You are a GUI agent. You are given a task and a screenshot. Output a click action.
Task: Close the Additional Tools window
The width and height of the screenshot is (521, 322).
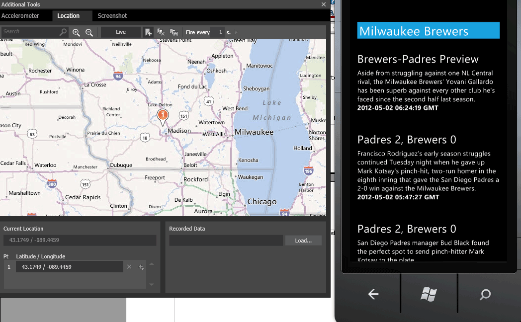tap(324, 4)
